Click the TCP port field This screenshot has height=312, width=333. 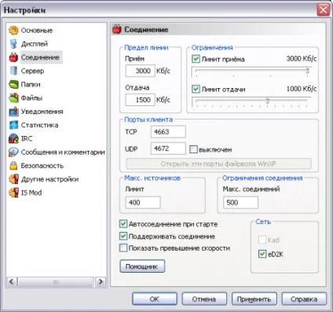(x=168, y=132)
